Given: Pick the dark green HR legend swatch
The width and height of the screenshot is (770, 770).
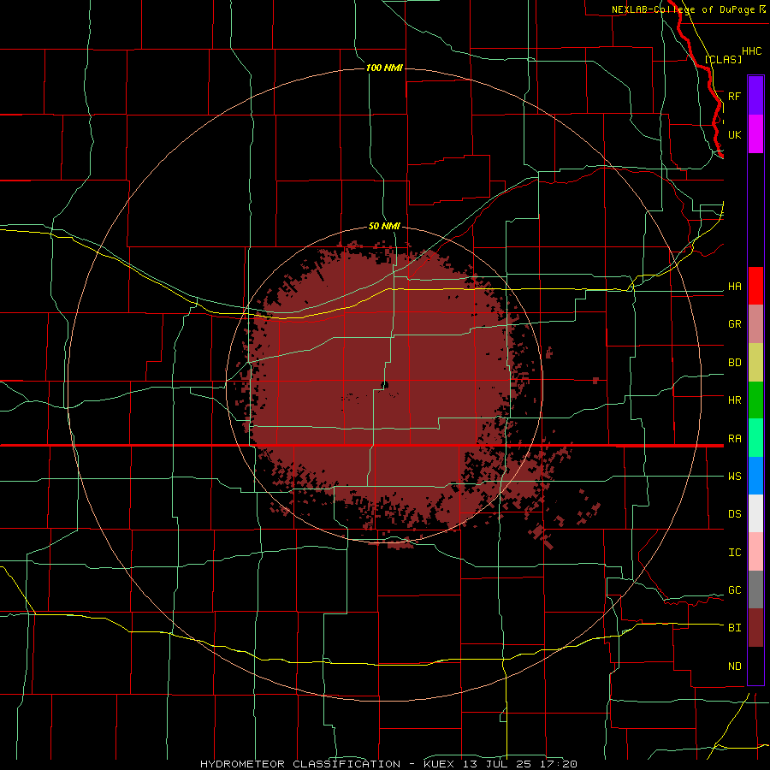Looking at the screenshot, I should [x=755, y=400].
